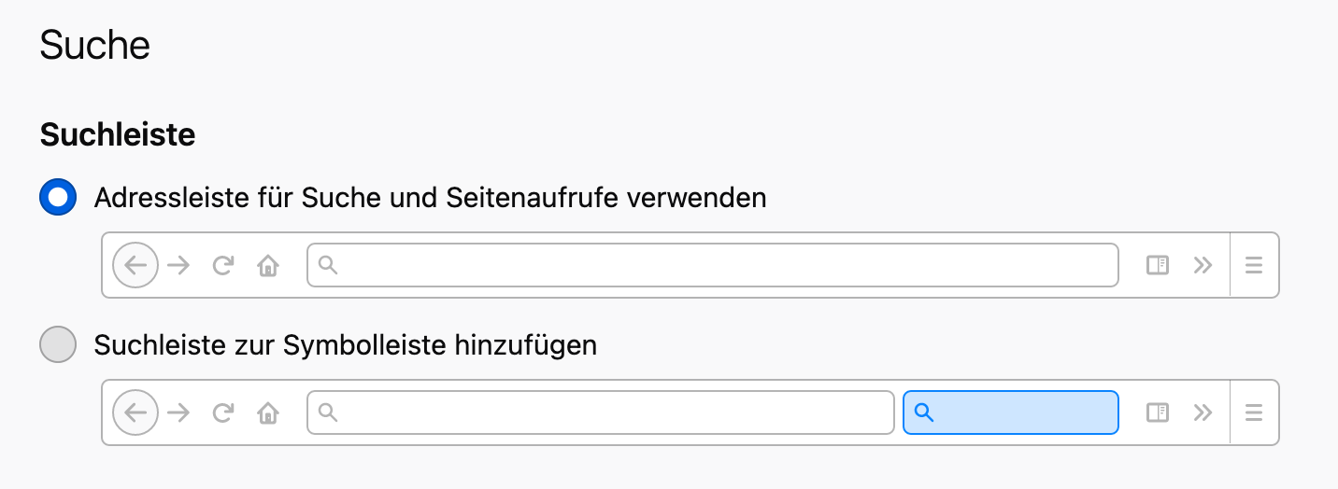Click overflow chevrons in upper toolbar preview

(1203, 265)
